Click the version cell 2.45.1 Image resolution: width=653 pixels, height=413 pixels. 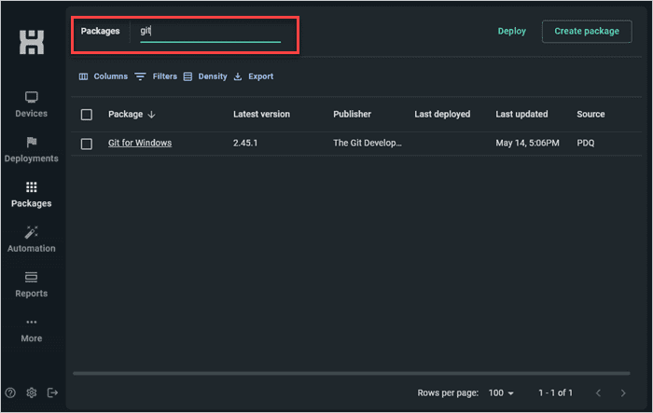pyautogui.click(x=245, y=143)
